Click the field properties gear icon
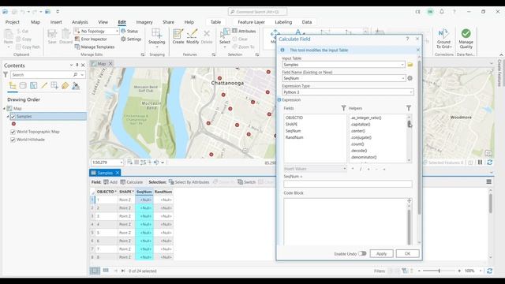This screenshot has width=505, height=284. click(410, 78)
